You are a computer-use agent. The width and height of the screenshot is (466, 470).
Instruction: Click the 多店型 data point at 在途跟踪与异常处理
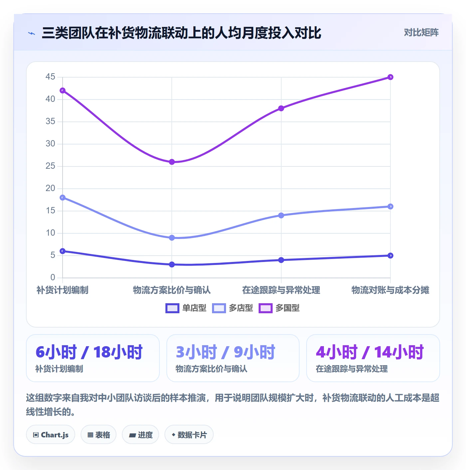click(x=281, y=215)
